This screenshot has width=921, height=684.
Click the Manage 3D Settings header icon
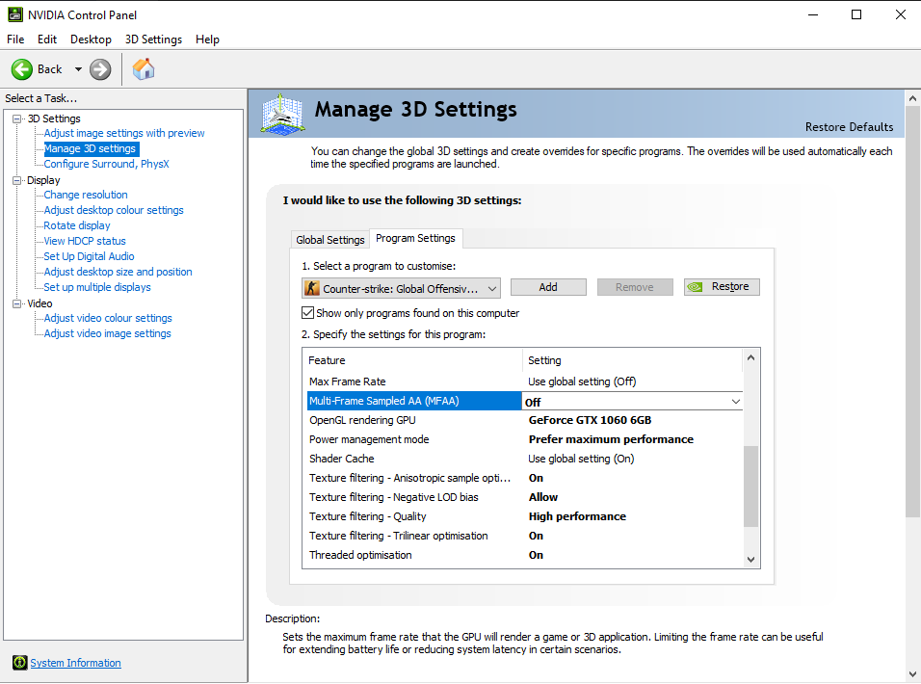click(x=282, y=113)
